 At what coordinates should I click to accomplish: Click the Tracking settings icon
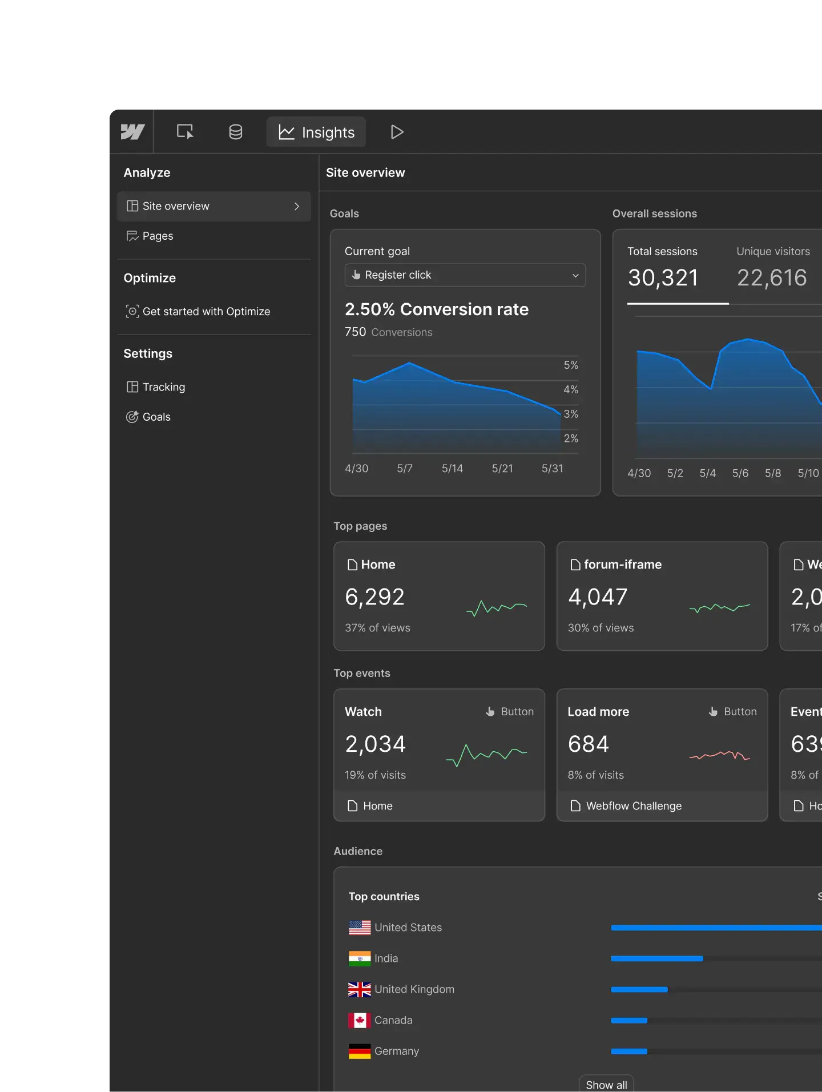[132, 387]
